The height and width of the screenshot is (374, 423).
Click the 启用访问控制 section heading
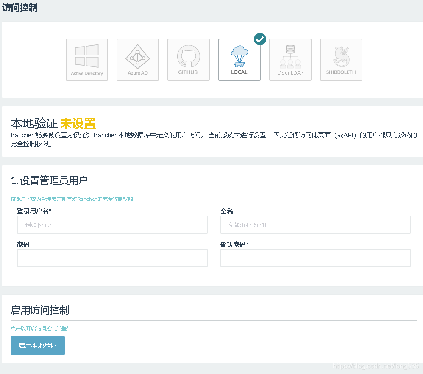point(40,310)
